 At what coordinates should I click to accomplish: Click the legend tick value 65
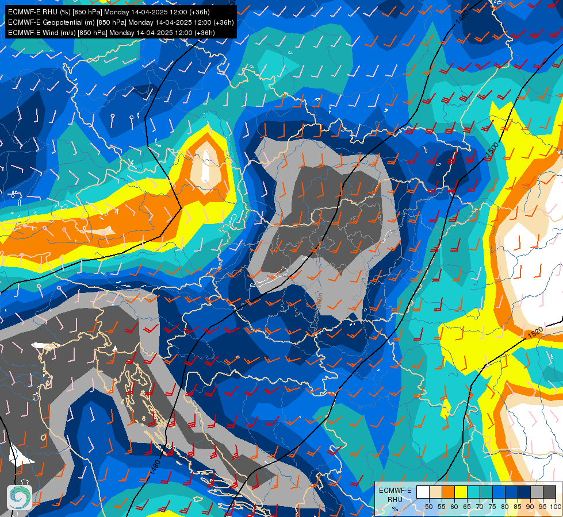pyautogui.click(x=467, y=507)
